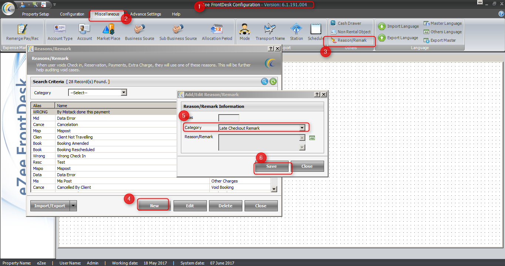Open the quick access toolbar customize arrow
The width and height of the screenshot is (505, 266).
pos(55,5)
